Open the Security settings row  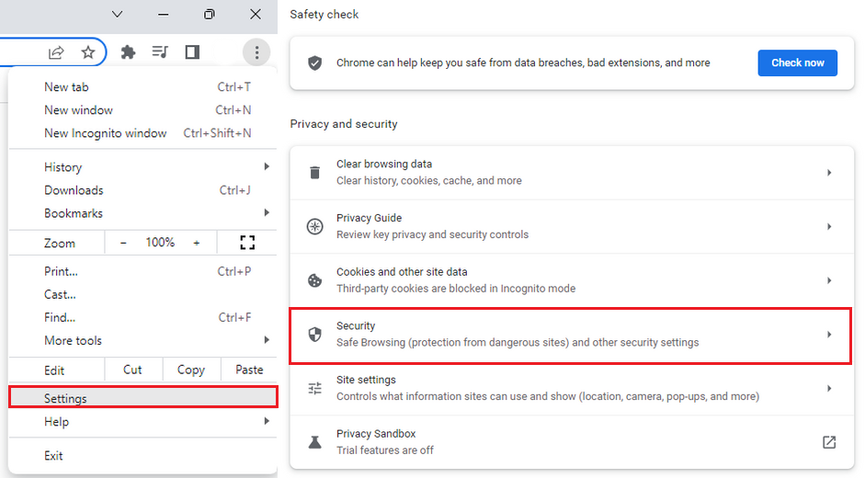[x=570, y=335]
